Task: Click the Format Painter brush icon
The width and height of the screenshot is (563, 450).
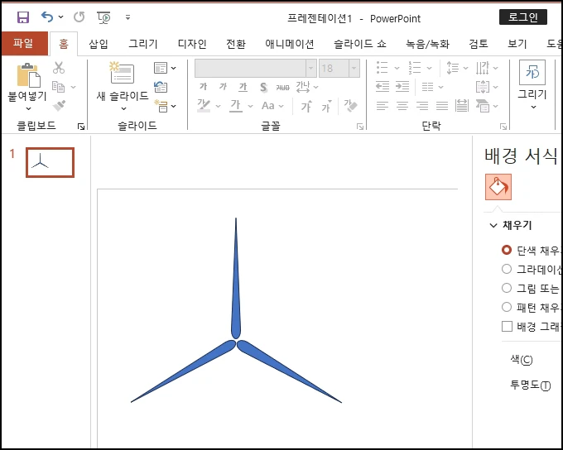Action: point(59,106)
